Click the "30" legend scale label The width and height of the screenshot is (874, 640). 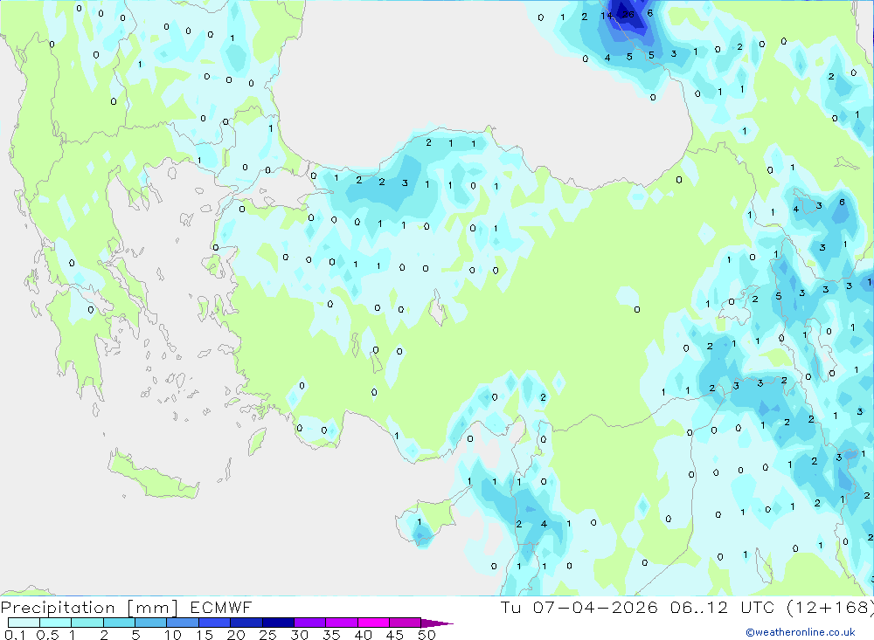pyautogui.click(x=299, y=635)
